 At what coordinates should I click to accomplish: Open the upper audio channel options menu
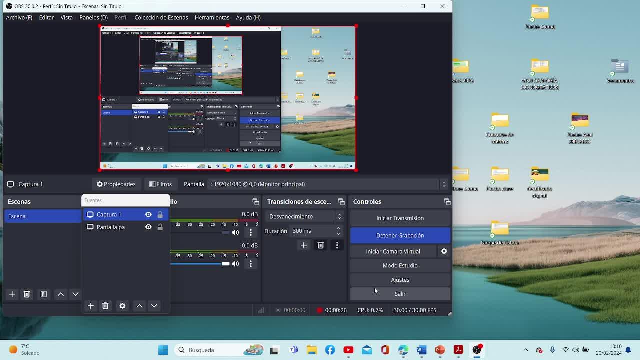tap(251, 232)
